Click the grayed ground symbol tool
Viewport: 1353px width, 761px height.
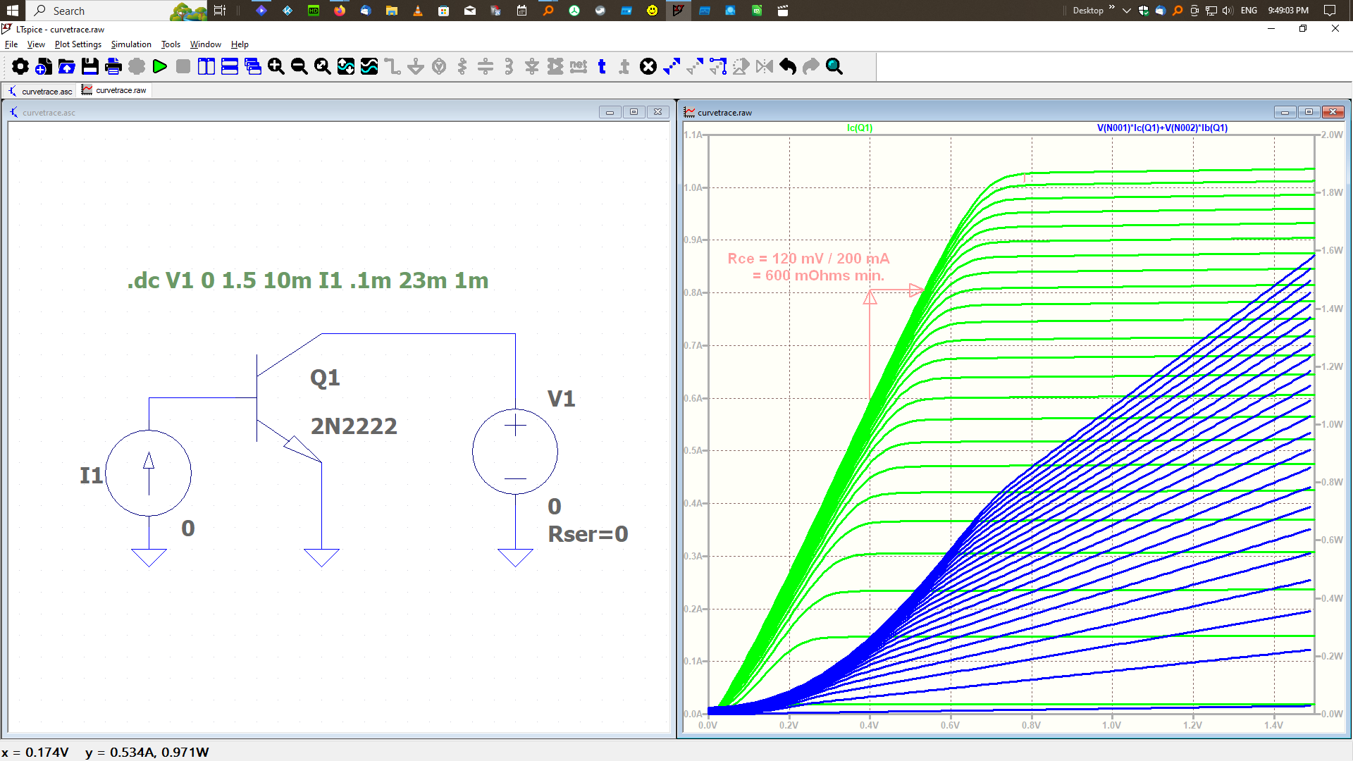pos(416,66)
